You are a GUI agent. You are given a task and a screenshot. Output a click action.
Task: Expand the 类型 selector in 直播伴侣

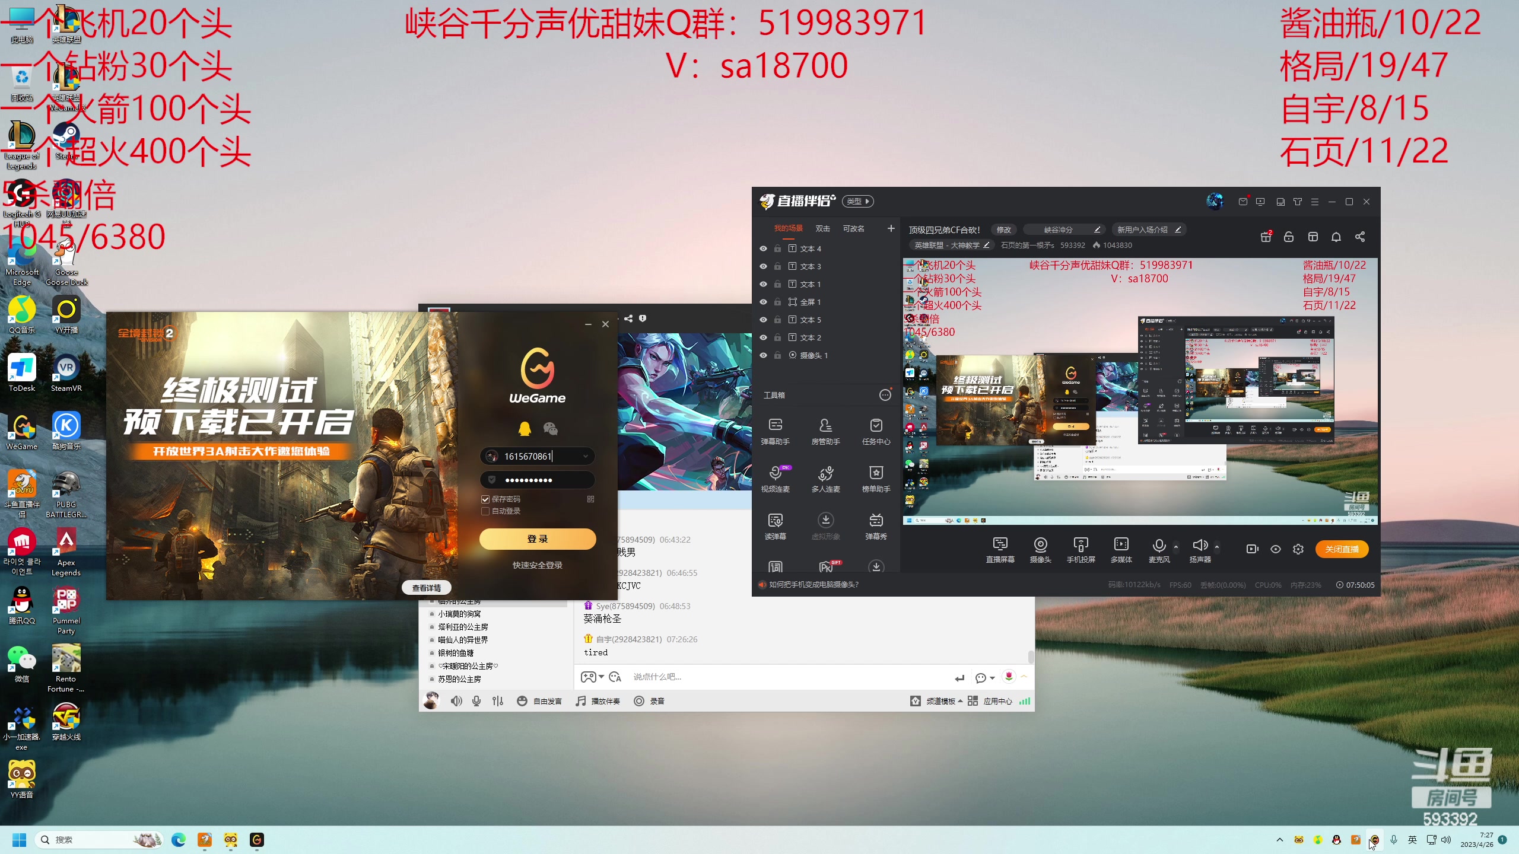pos(858,201)
